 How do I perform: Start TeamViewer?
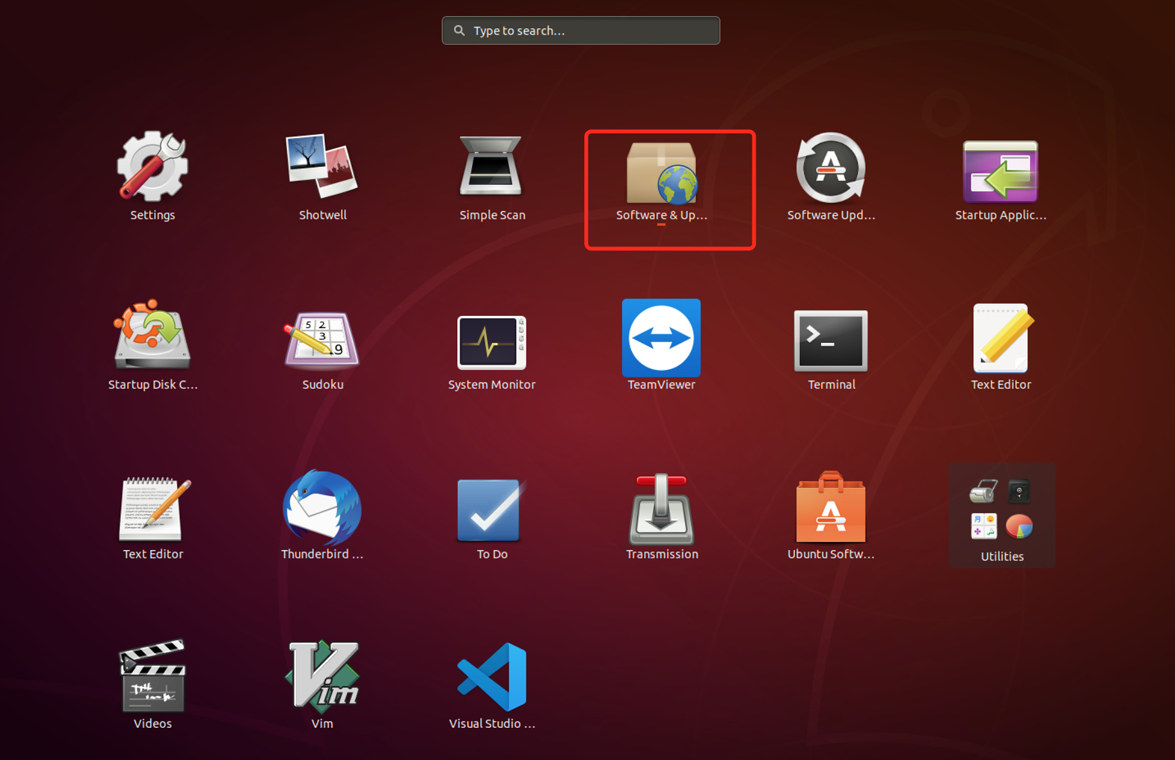click(661, 338)
